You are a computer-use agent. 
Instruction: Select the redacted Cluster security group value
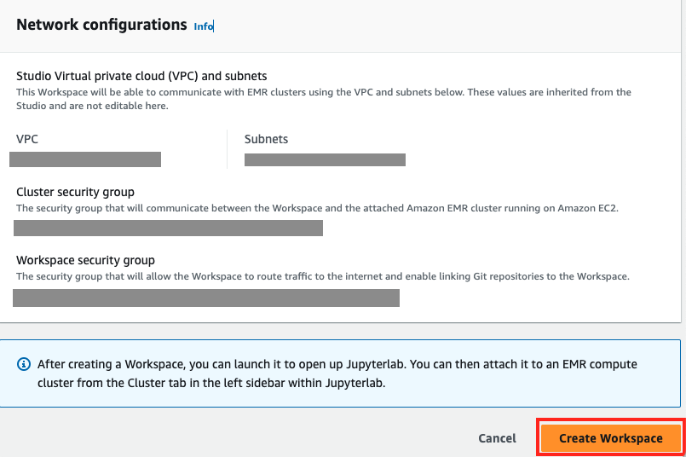pyautogui.click(x=169, y=228)
